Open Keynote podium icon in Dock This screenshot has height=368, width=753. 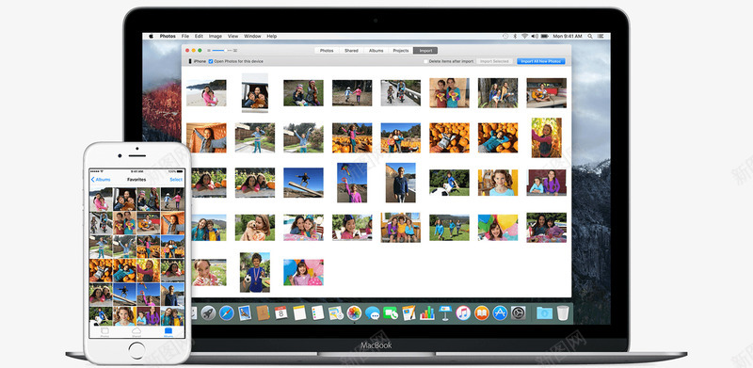[445, 312]
